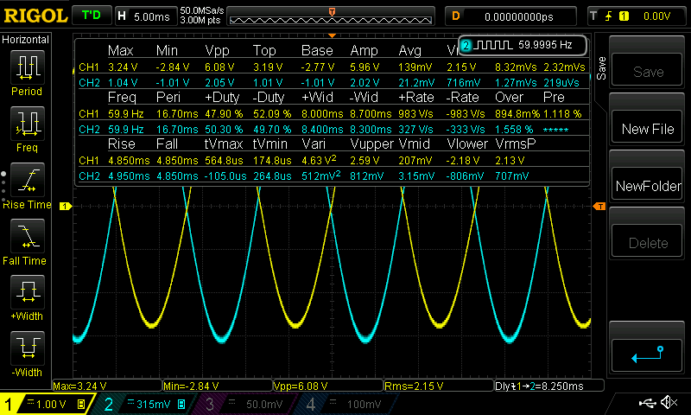
Task: Click the CH2 -Rate value -333 V/s
Action: point(466,129)
